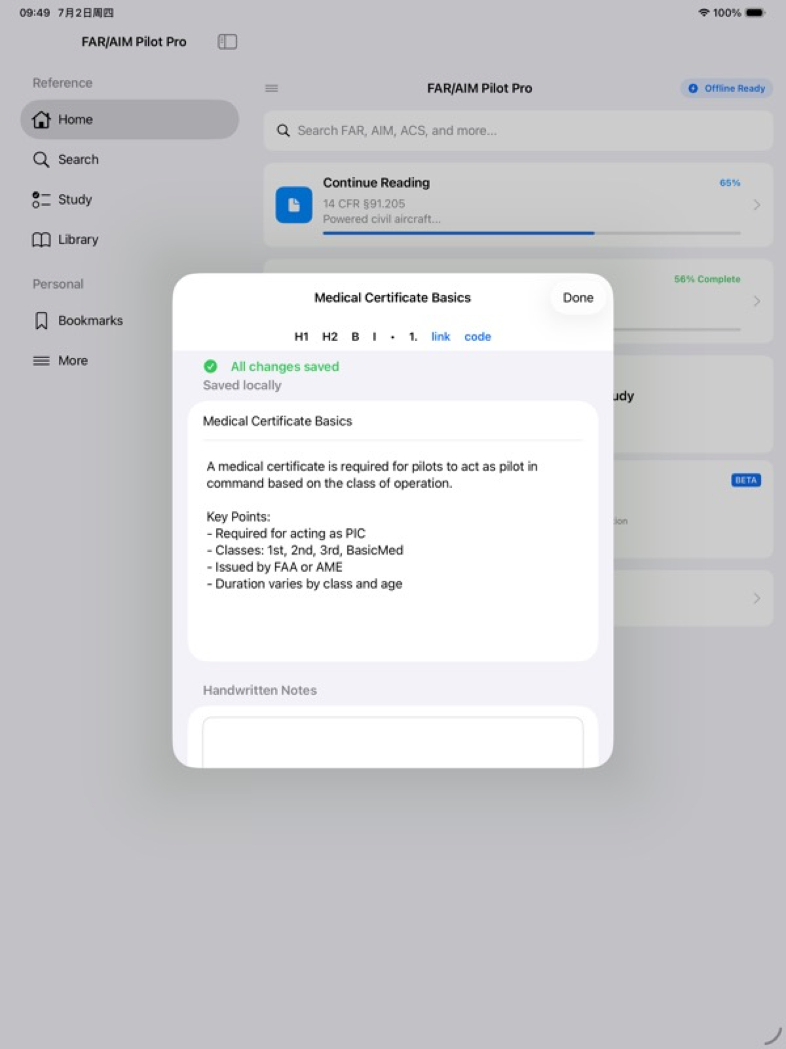
Task: Click the Handwritten Notes heading
Action: tap(260, 690)
